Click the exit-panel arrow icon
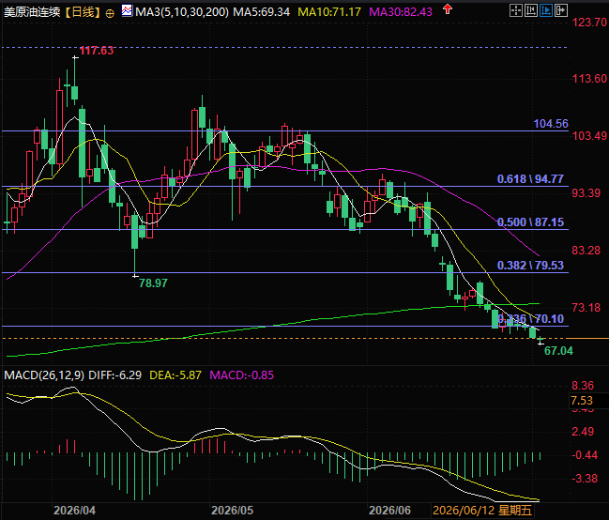This screenshot has height=520, width=609. 560,10
